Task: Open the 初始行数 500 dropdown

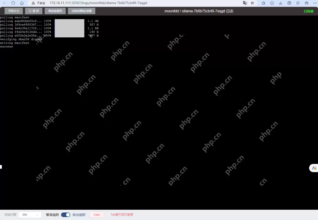Action: [x=29, y=214]
